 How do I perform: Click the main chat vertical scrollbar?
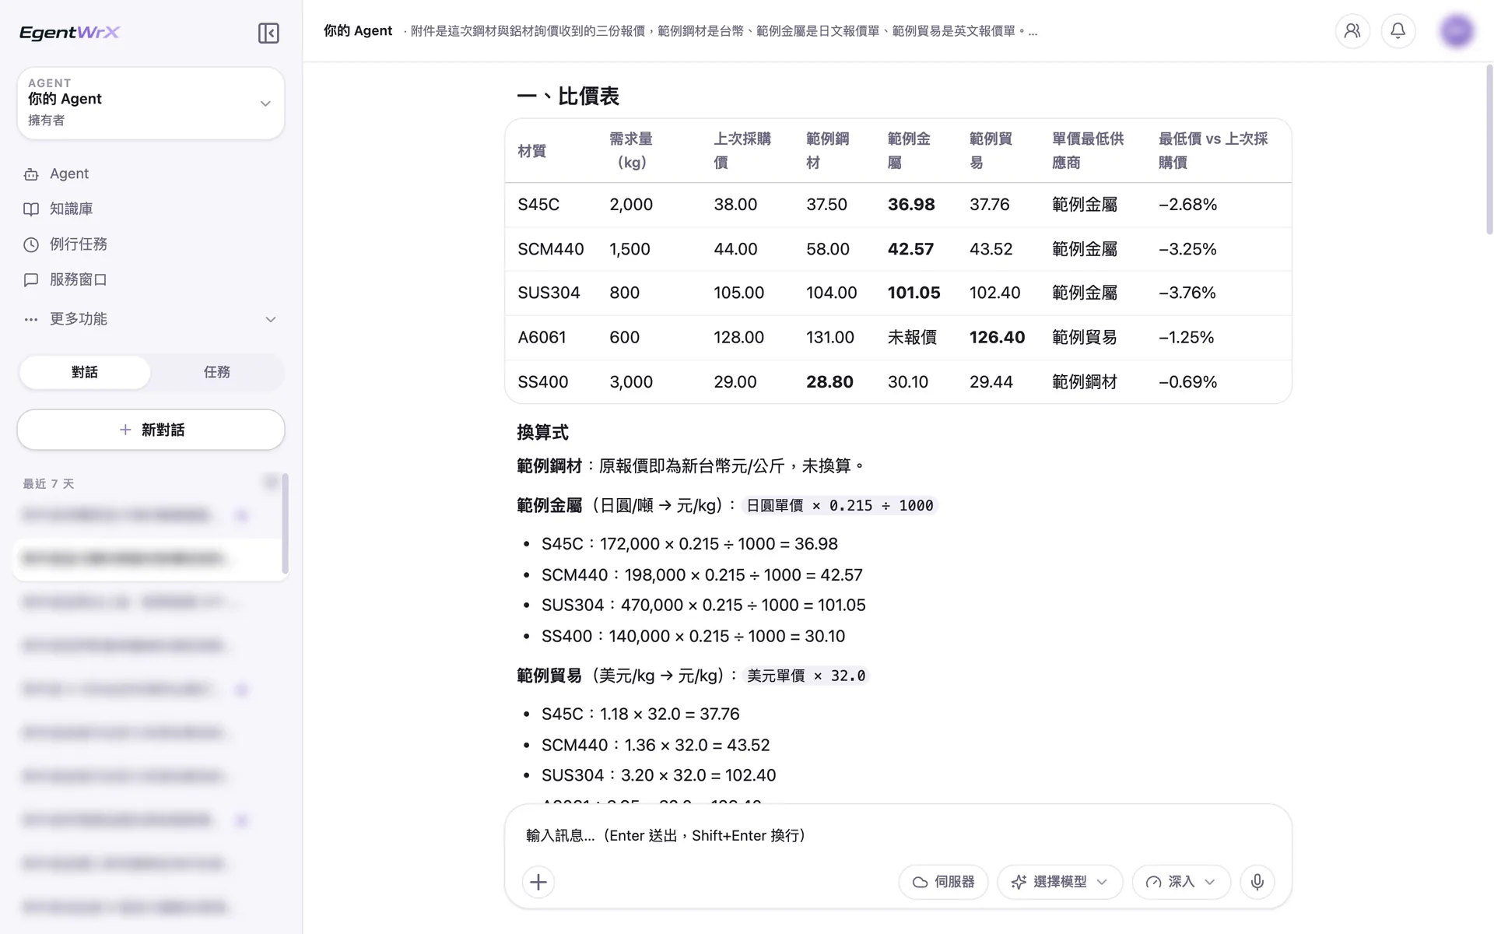pos(1489,148)
